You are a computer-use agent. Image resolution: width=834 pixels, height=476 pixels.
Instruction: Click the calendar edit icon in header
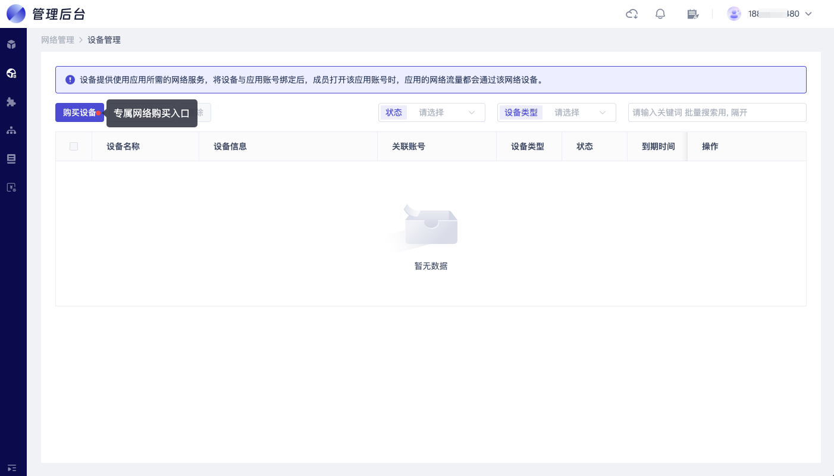coord(692,14)
